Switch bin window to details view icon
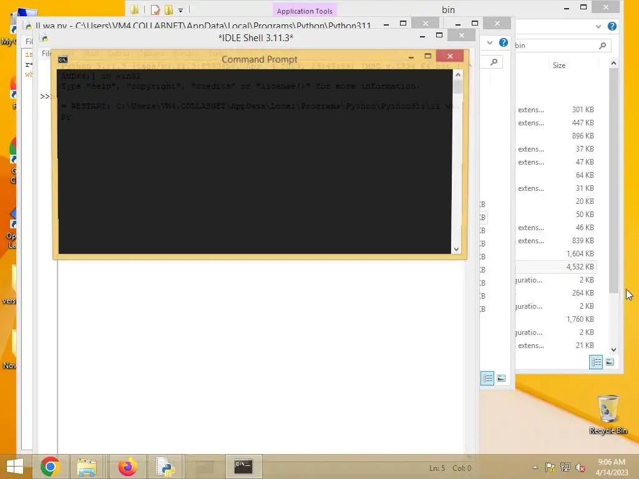The height and width of the screenshot is (479, 639). tap(596, 362)
